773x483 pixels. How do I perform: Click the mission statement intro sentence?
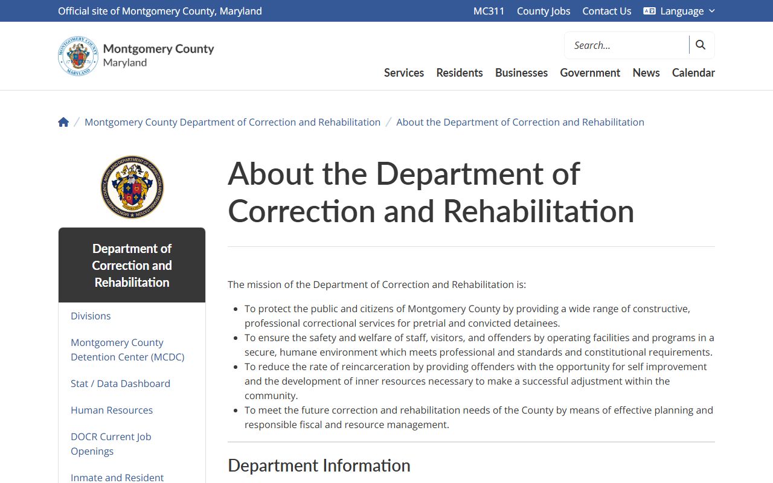point(377,284)
